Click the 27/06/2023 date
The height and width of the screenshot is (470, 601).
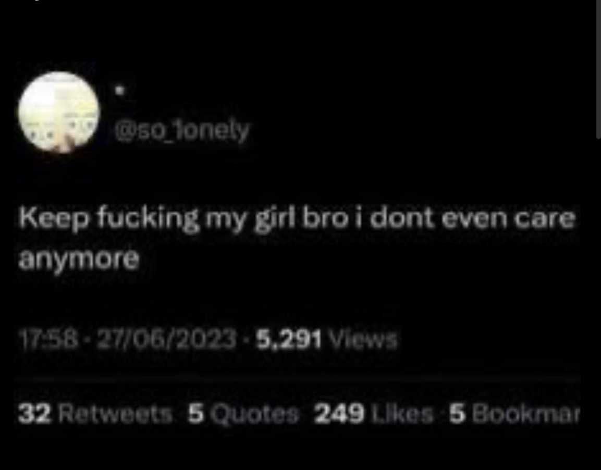tap(166, 339)
